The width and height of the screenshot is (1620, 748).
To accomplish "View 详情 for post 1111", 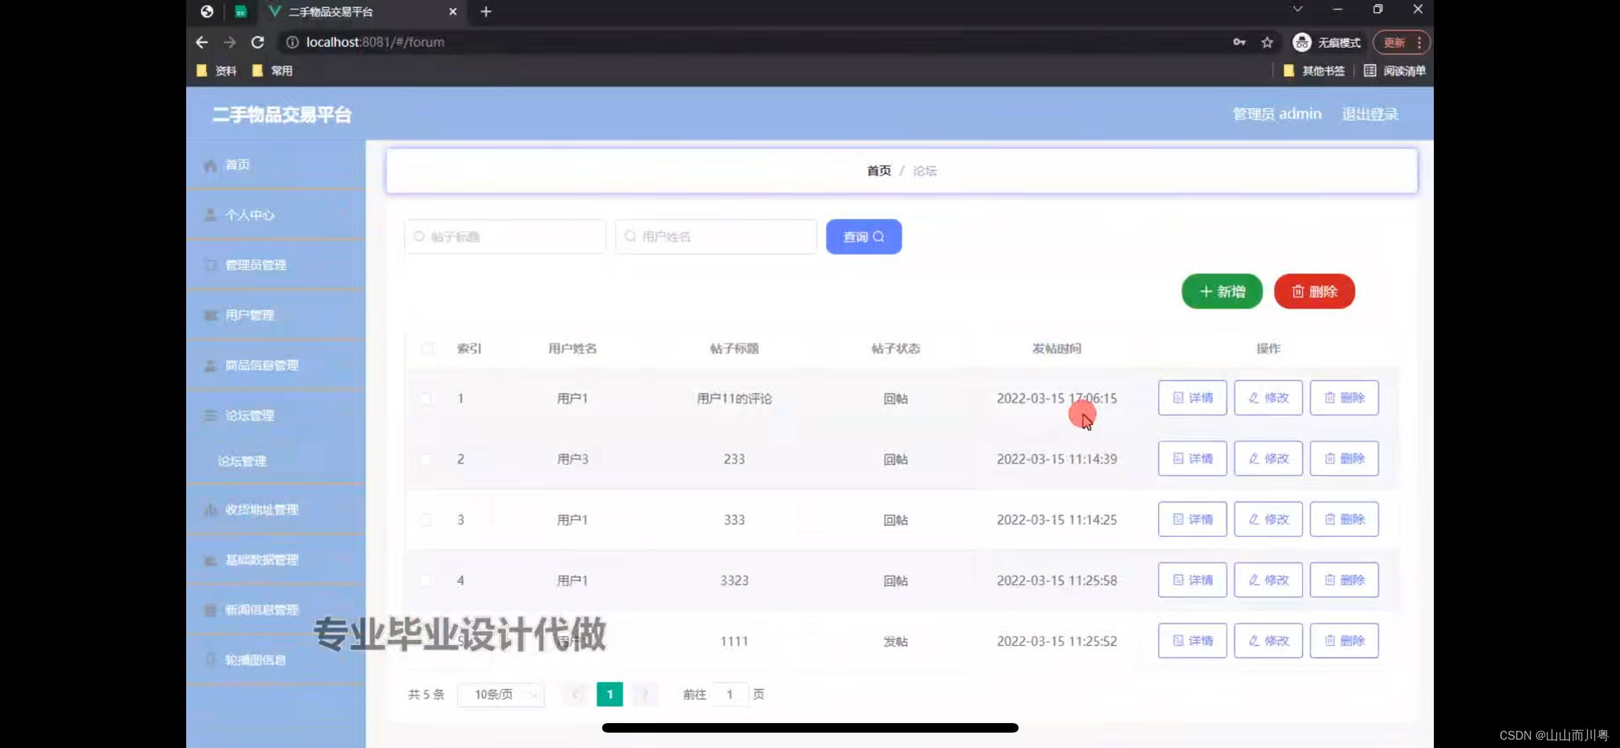I will pyautogui.click(x=1192, y=641).
